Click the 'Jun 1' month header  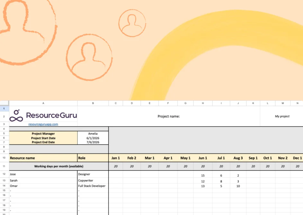coord(203,158)
